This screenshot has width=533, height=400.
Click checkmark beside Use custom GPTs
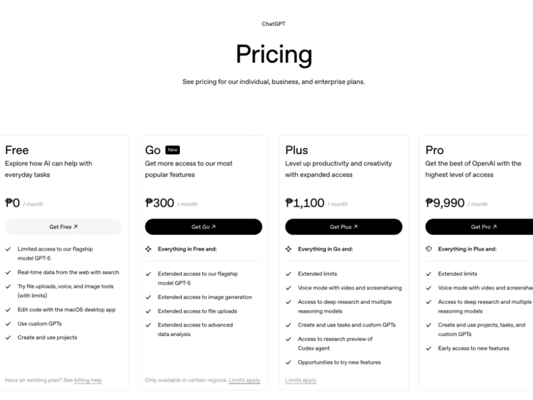click(x=8, y=323)
